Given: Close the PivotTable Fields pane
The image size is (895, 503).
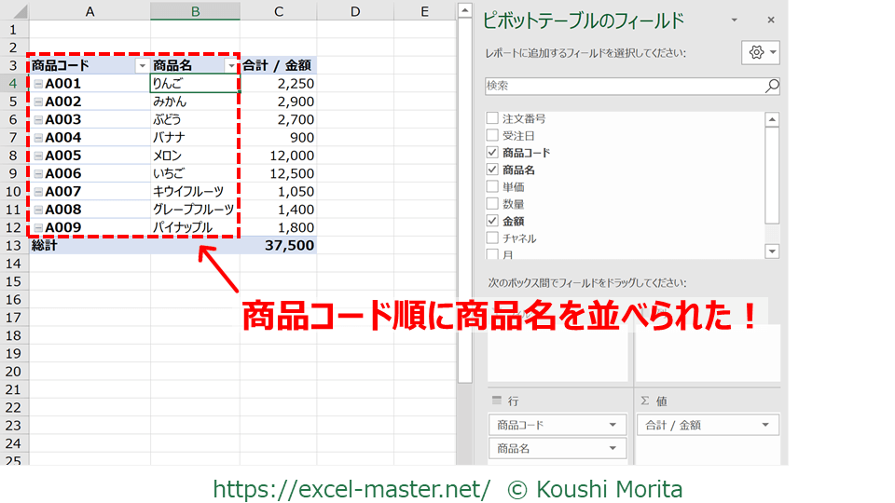Looking at the screenshot, I should point(771,20).
